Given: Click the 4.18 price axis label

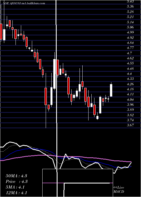Looking at the screenshot, I should click(x=130, y=89).
